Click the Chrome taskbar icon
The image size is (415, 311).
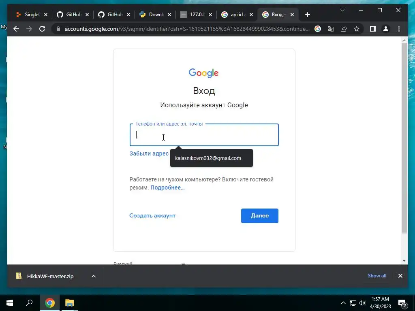pos(49,302)
